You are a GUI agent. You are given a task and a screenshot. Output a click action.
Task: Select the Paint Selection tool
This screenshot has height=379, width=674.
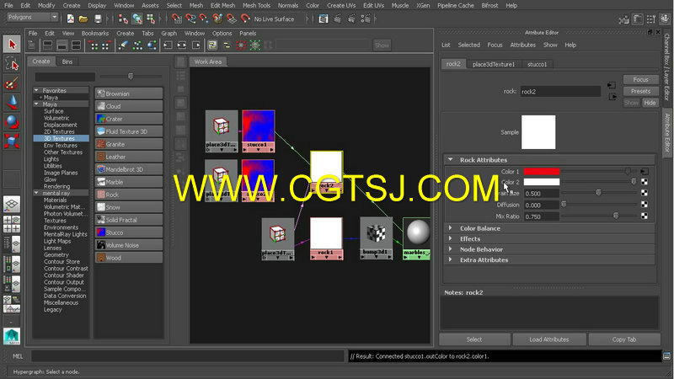click(12, 83)
